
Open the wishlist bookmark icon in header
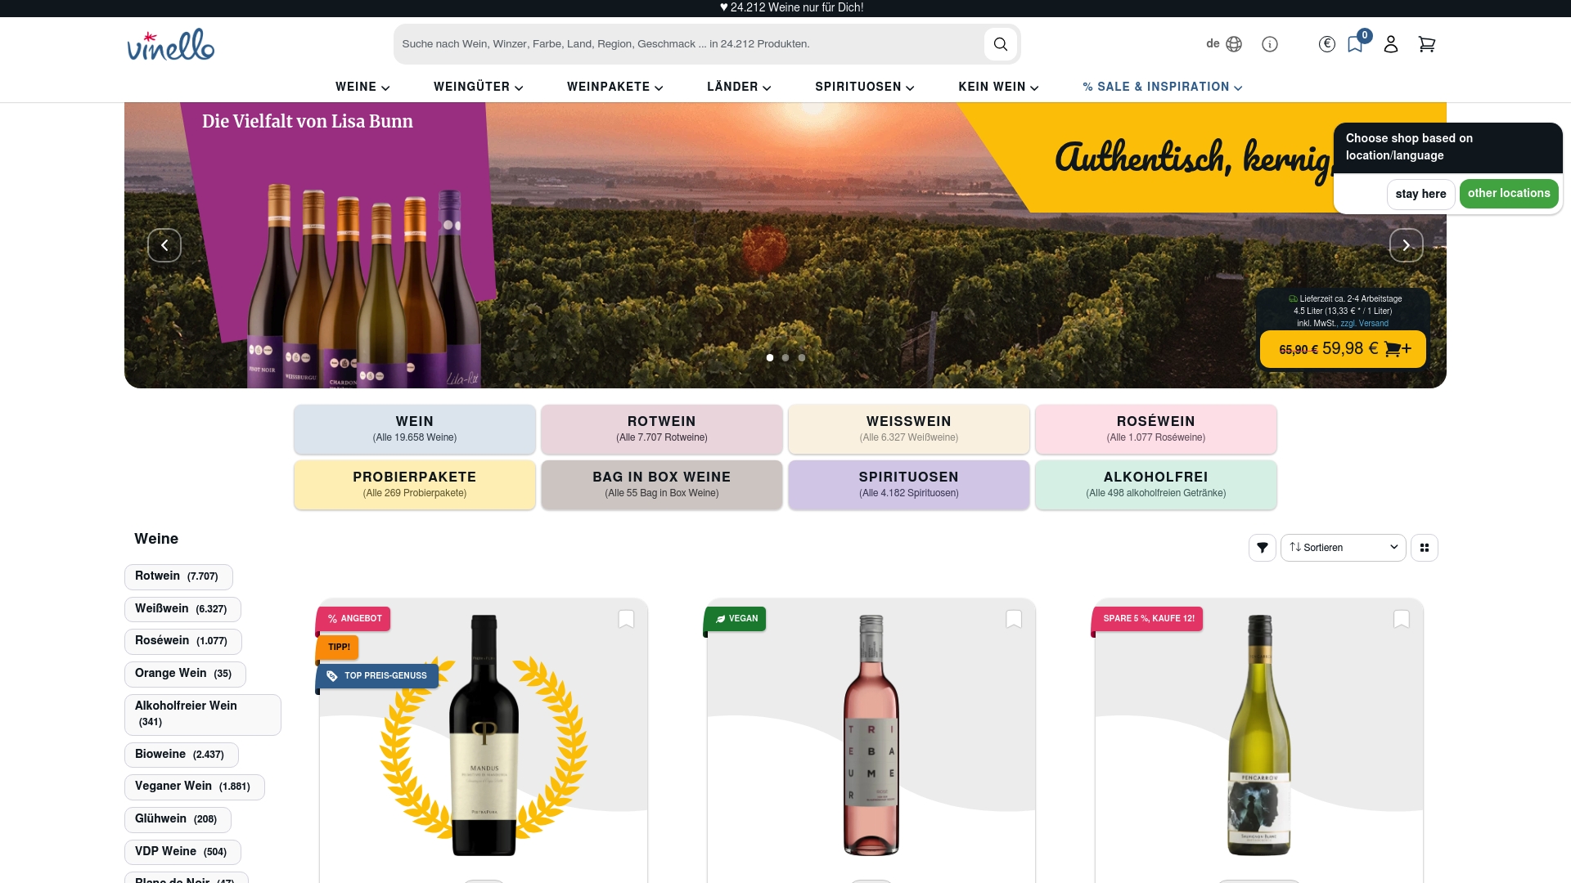pyautogui.click(x=1356, y=44)
